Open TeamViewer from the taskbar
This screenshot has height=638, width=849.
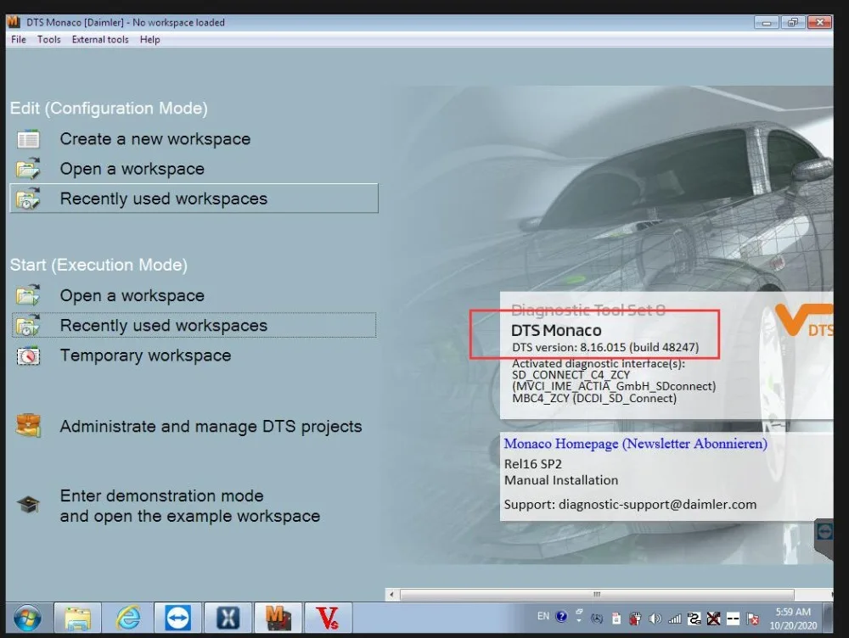point(178,618)
